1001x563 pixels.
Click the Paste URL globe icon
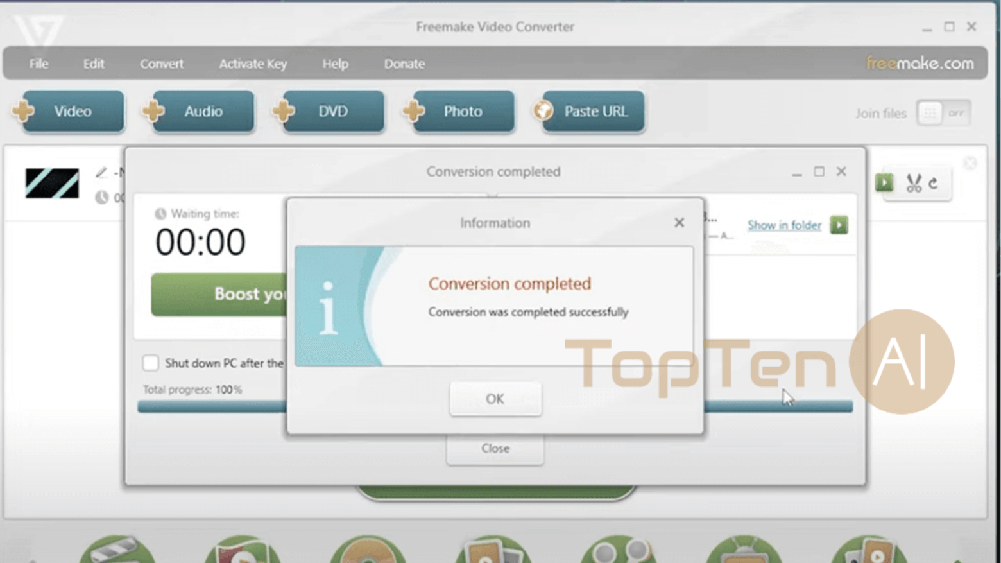tap(543, 110)
